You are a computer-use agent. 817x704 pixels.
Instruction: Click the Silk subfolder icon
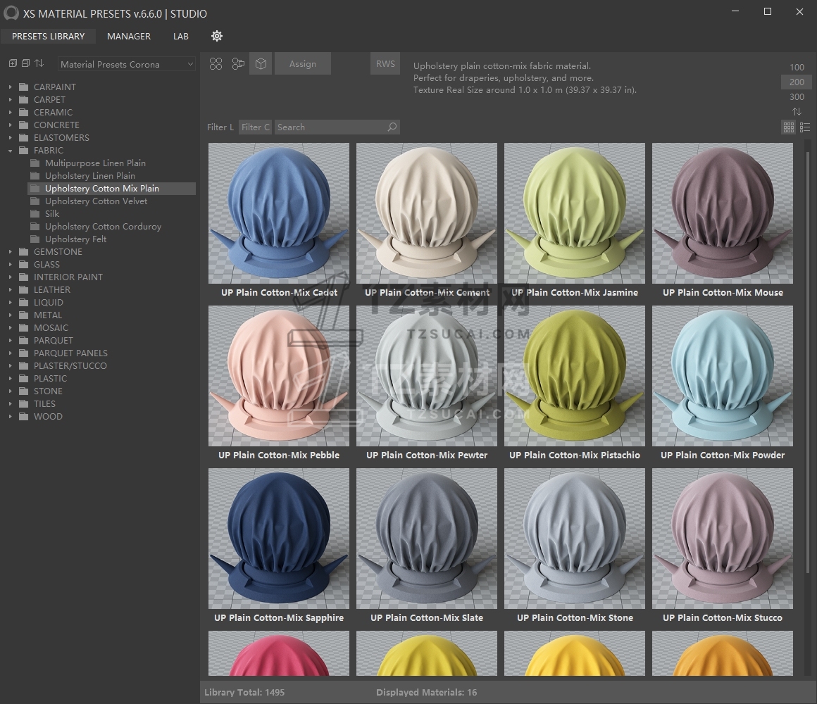click(35, 213)
